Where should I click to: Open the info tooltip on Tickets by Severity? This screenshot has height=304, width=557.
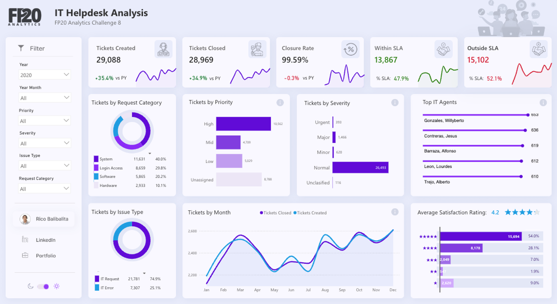[395, 102]
